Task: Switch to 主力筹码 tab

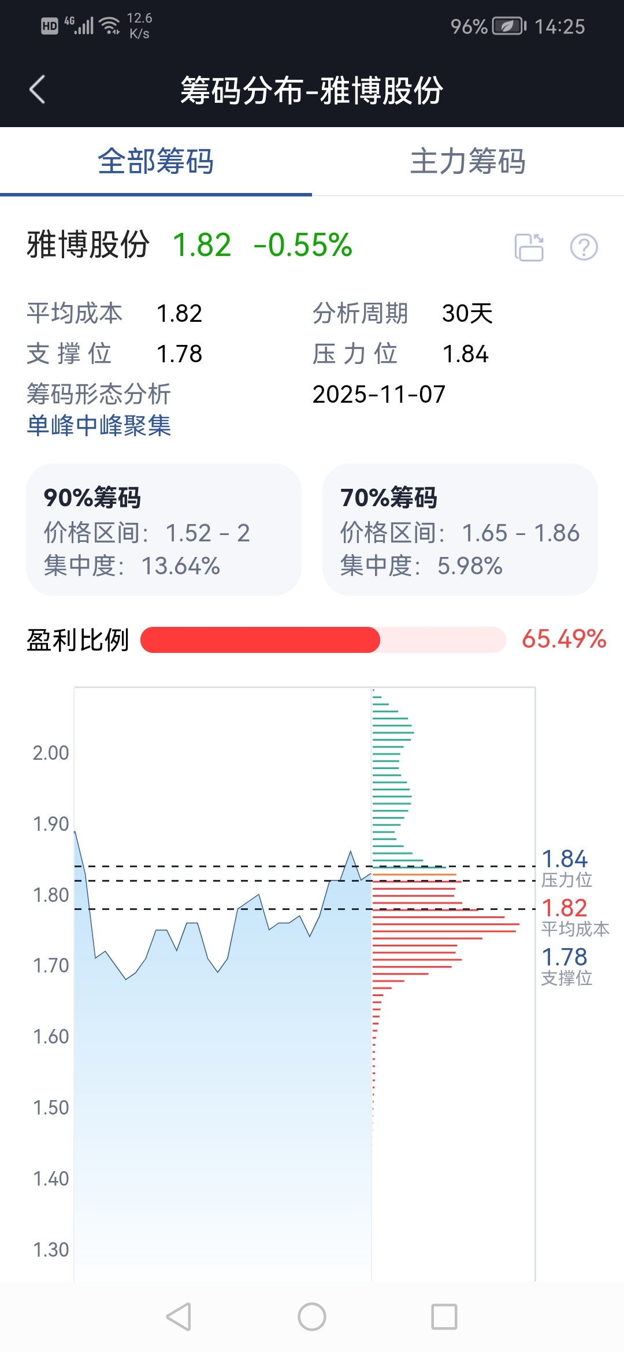Action: pos(468,161)
